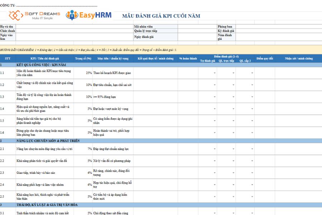Select cell Sáng kiến/cải tiến tạo giá trị

45,121
